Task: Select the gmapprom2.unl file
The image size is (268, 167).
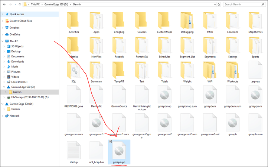Action: (210, 125)
